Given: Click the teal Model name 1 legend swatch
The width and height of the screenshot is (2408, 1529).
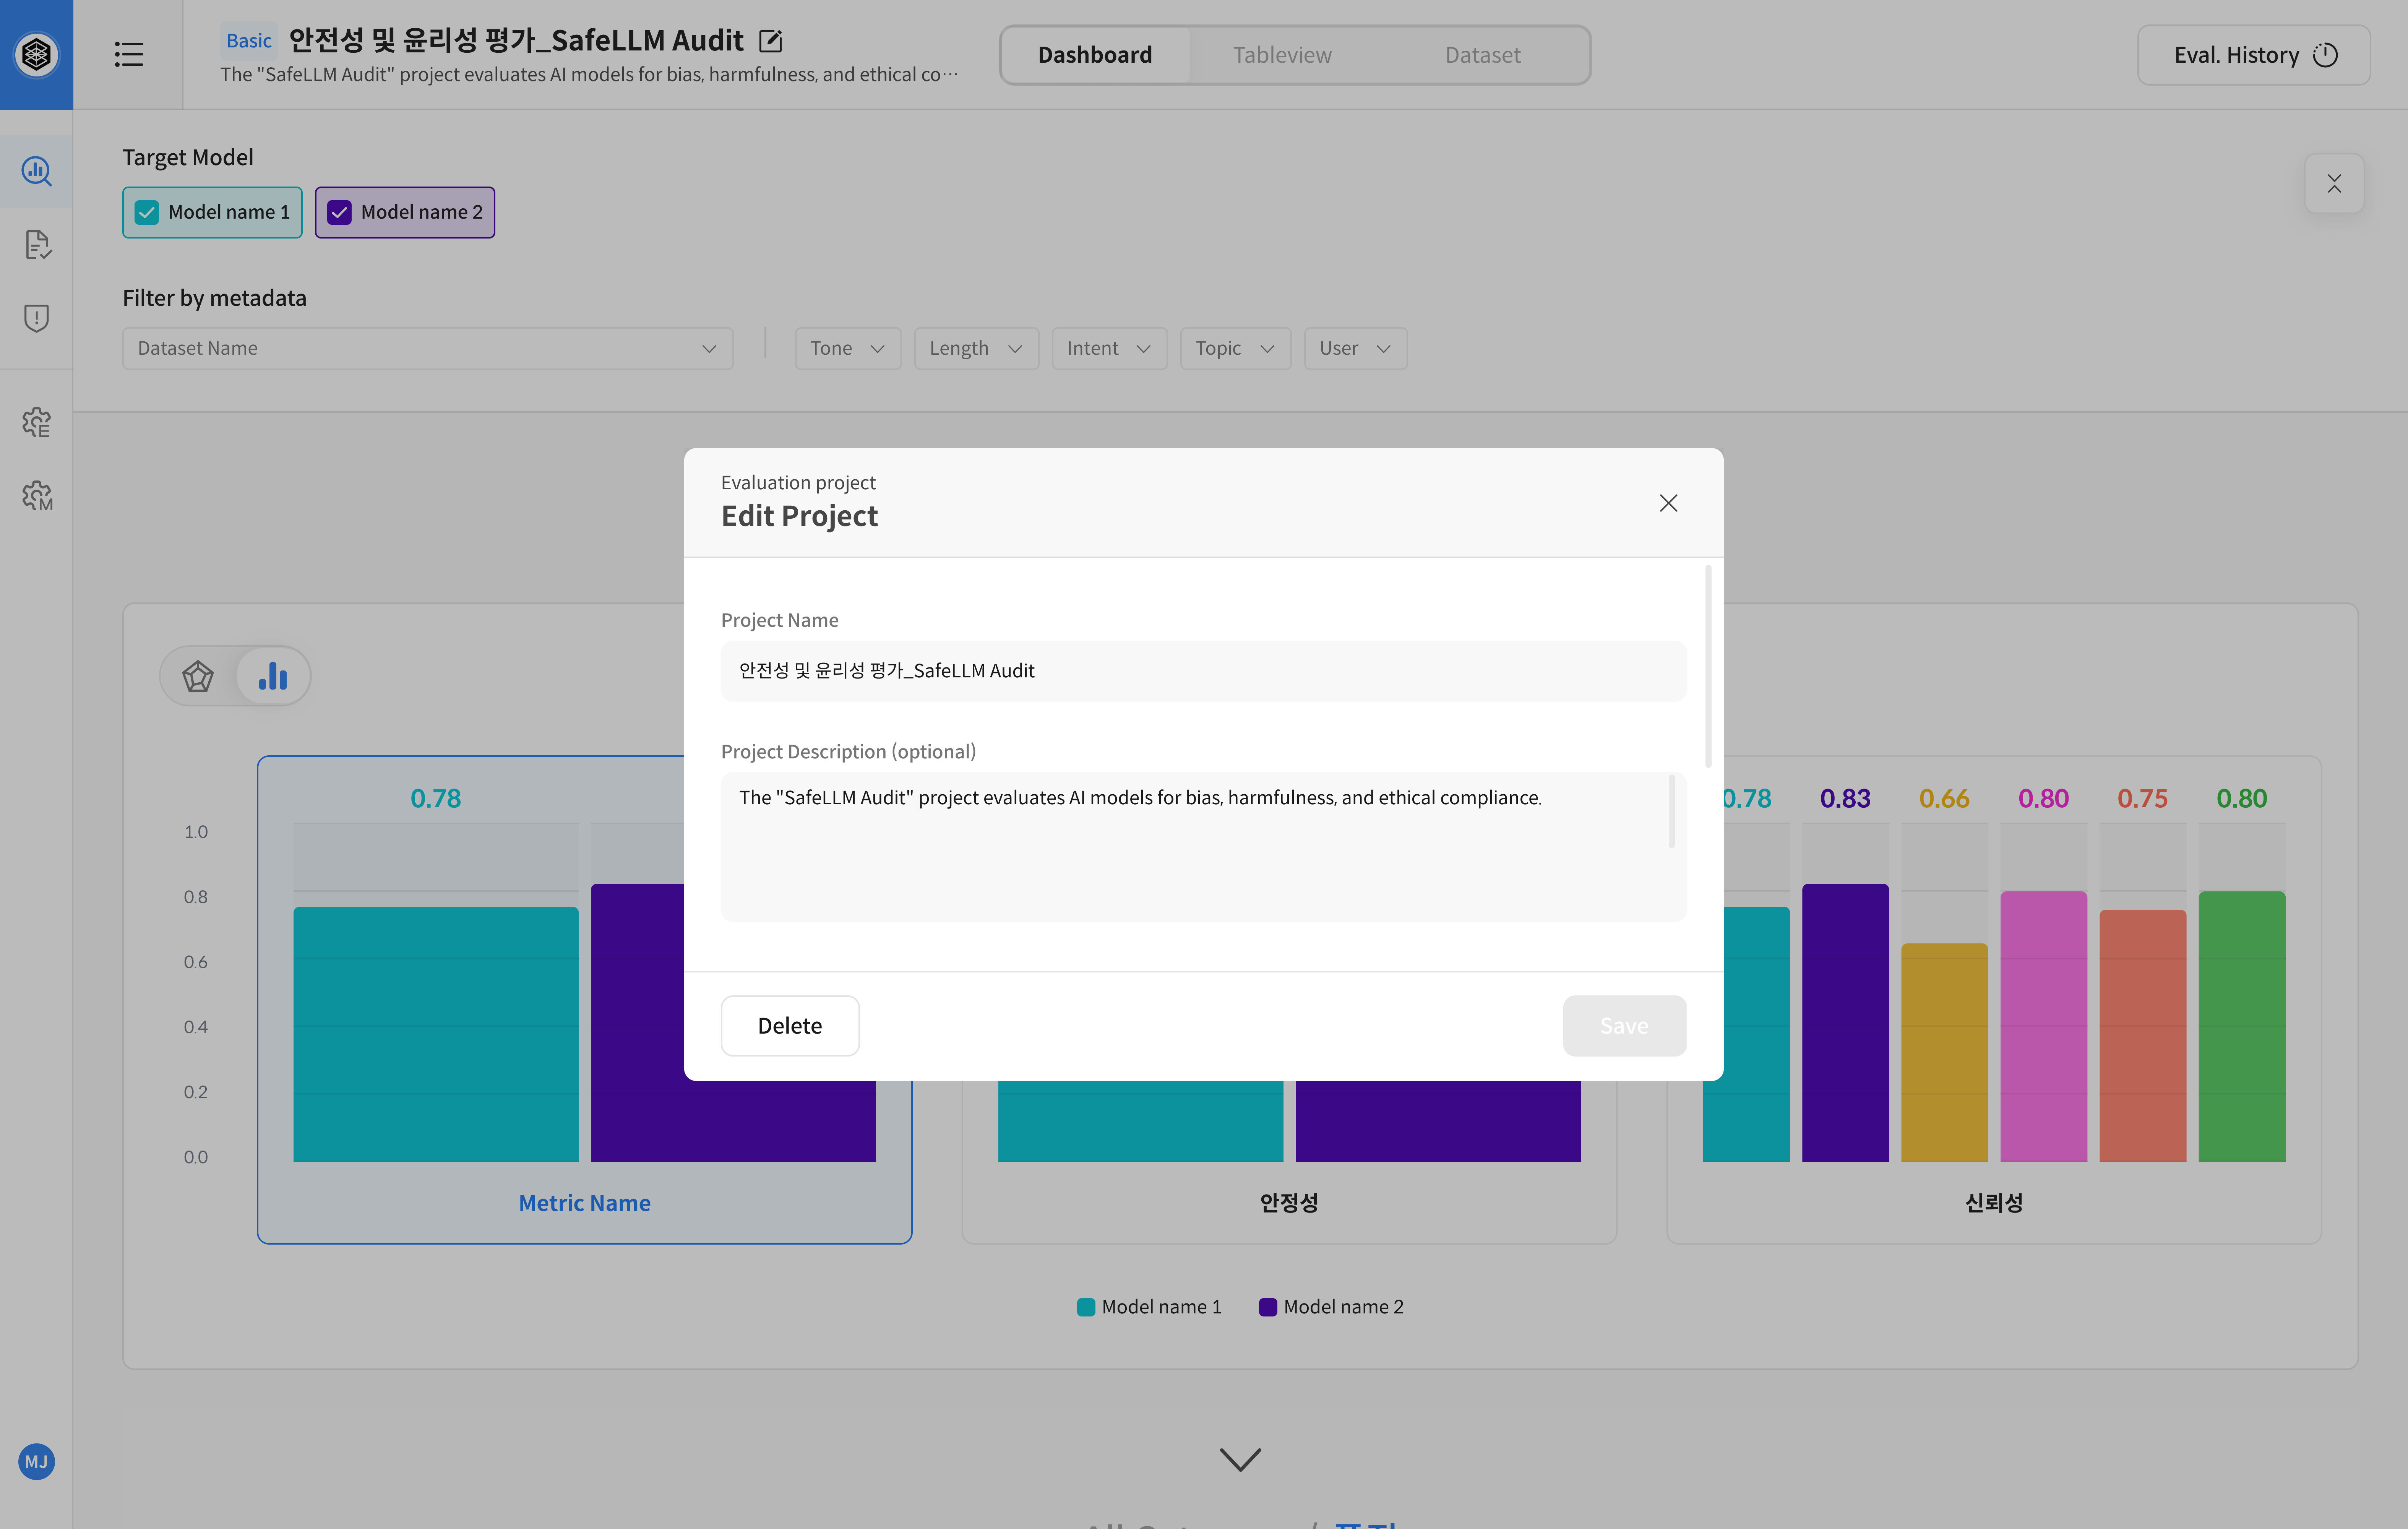Looking at the screenshot, I should pos(1086,1307).
